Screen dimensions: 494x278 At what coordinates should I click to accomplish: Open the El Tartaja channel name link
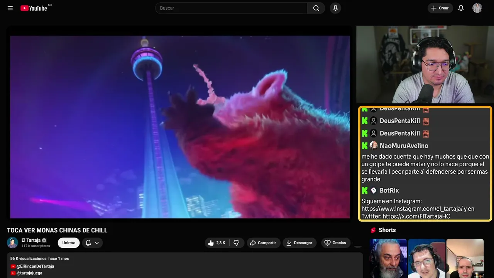click(31, 240)
